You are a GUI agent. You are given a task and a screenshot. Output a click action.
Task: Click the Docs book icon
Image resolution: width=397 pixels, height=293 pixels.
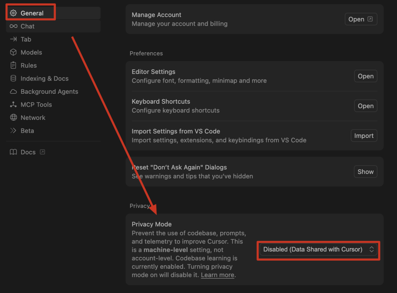click(x=14, y=152)
